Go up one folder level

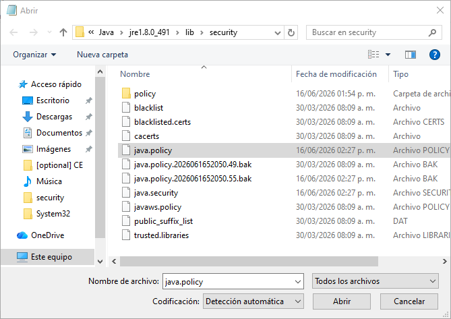pos(63,32)
